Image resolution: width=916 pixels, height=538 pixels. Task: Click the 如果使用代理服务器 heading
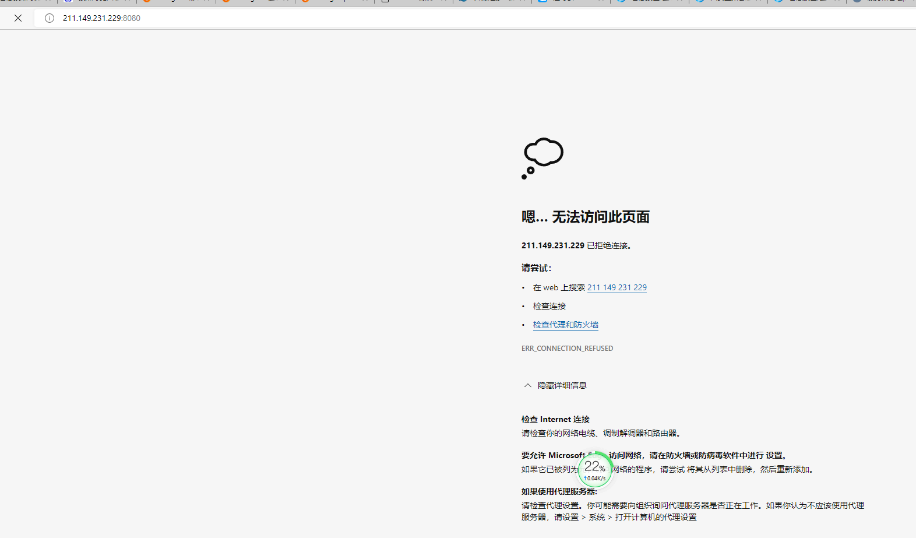click(x=559, y=491)
